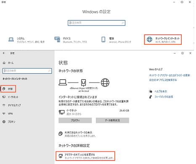Viewport: 196px width, 164px height.
Task: Click the ホーム house icon
Action: click(x=4, y=63)
